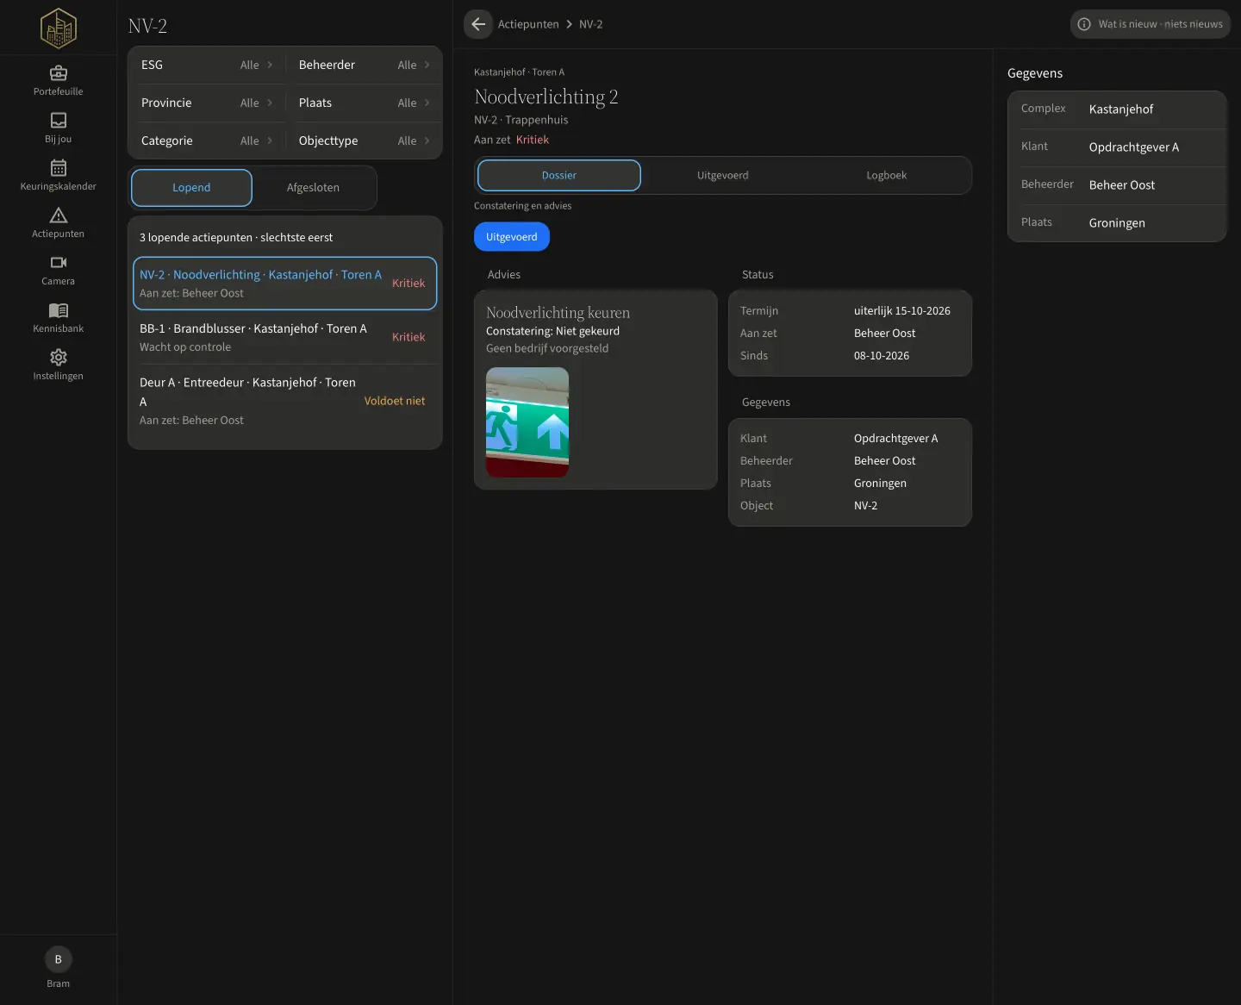Screen dimensions: 1241x1005
Task: Open the Camera icon in sidebar
Action: click(x=59, y=263)
